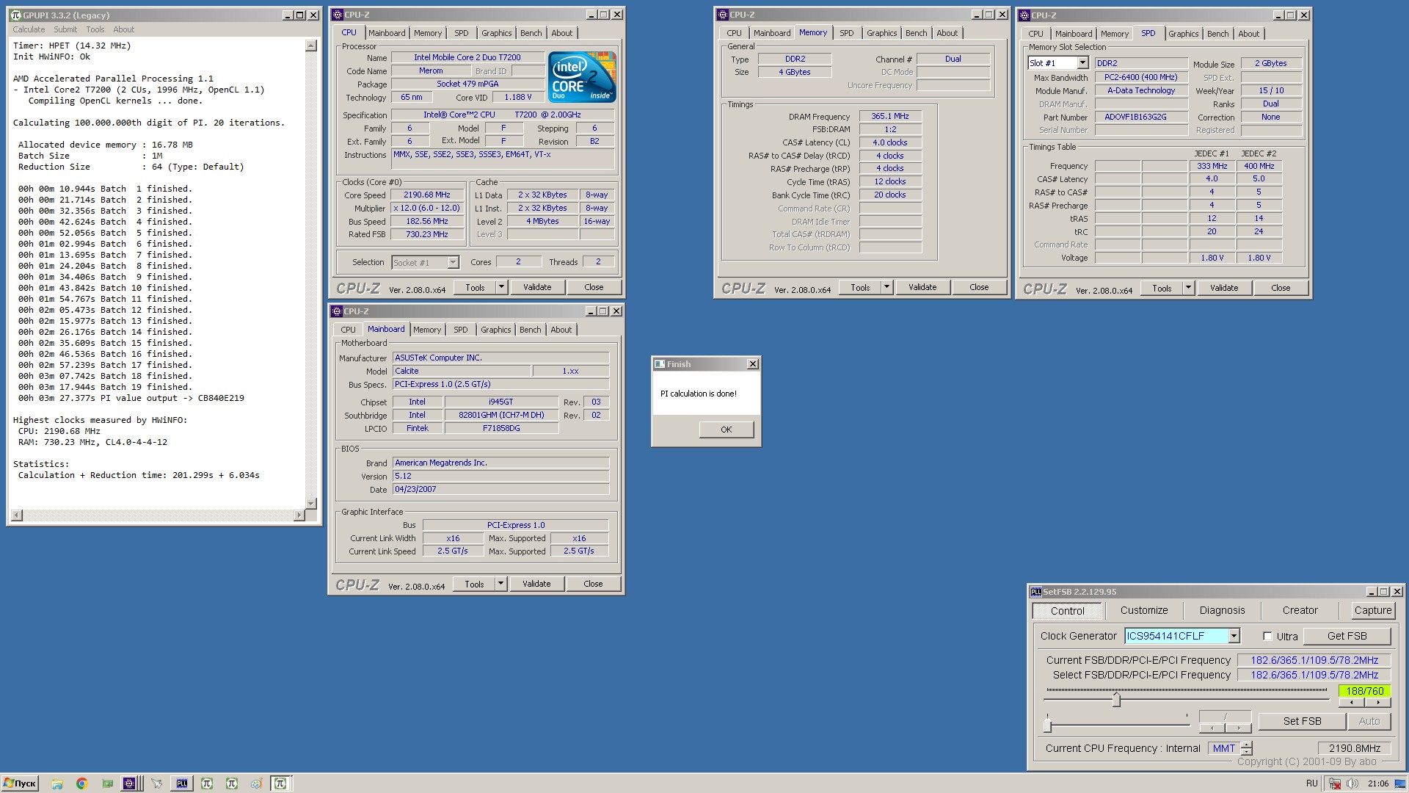
Task: Open the Submit menu in GPUPI
Action: (65, 29)
